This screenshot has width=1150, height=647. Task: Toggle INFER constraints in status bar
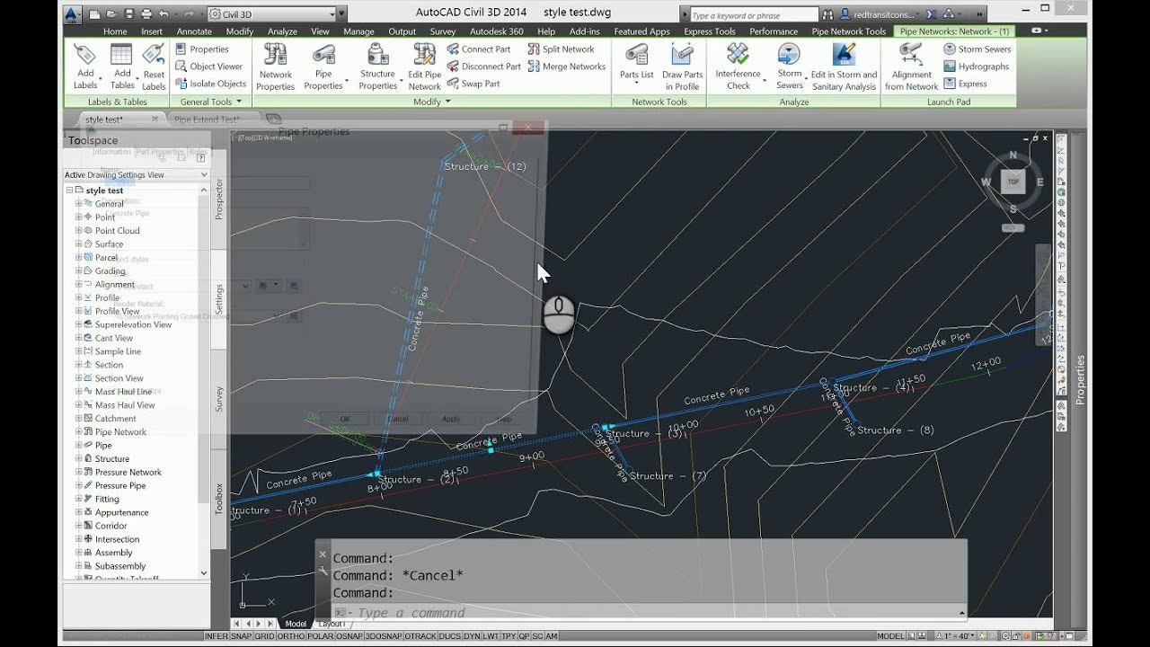217,636
